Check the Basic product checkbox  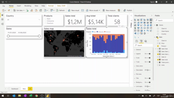[x=45, y=19]
